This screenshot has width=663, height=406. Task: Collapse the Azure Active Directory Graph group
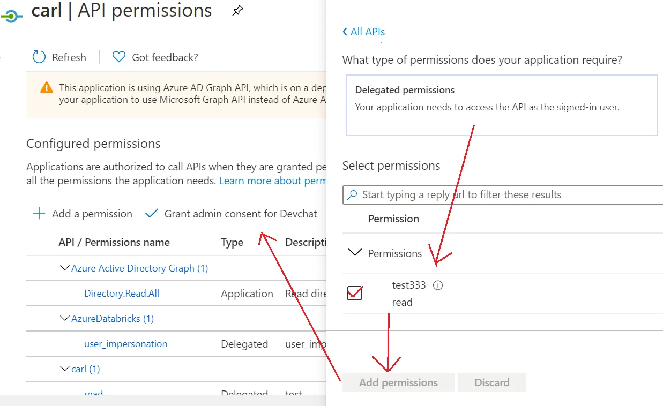[x=65, y=268]
